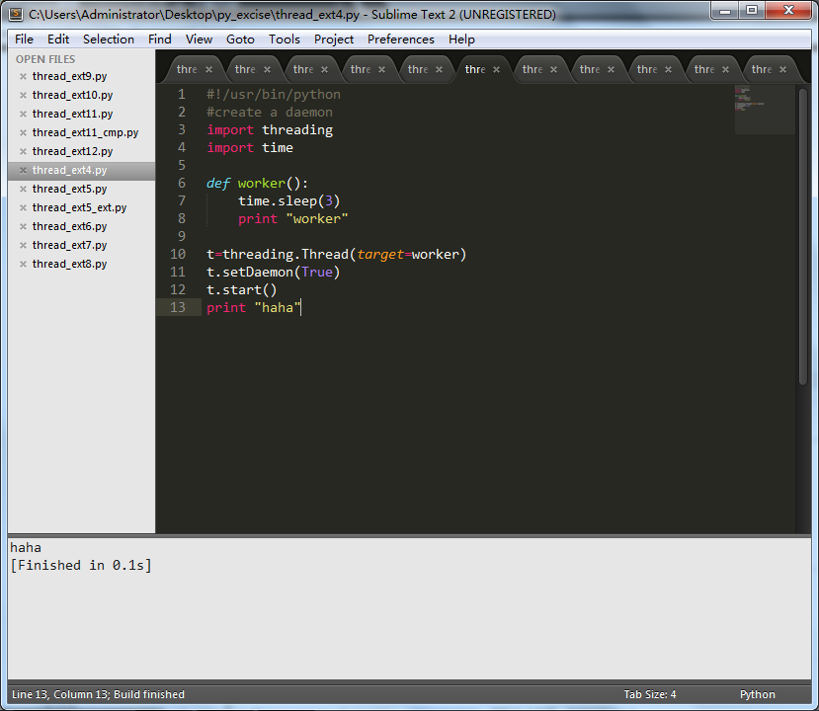The height and width of the screenshot is (711, 819).
Task: Open thread_ext6.py from the sidebar
Action: (x=69, y=227)
